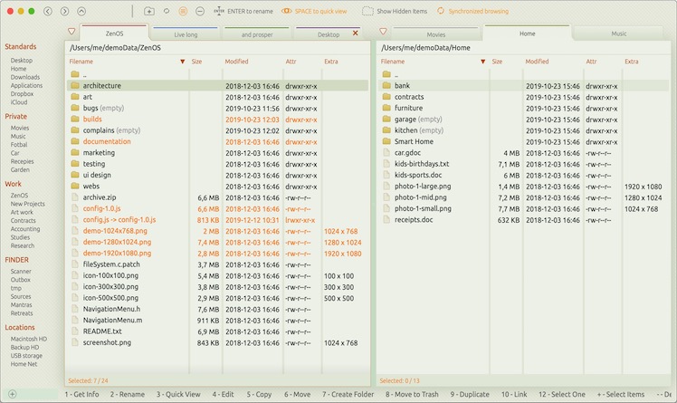Click the archive.zip file icon

75,197
